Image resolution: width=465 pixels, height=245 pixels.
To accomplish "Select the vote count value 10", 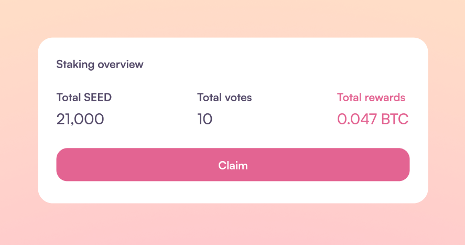I will [x=204, y=119].
